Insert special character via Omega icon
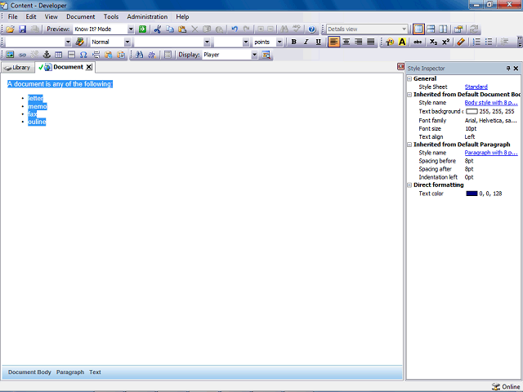Viewport: 523px width, 392px height. [x=83, y=55]
